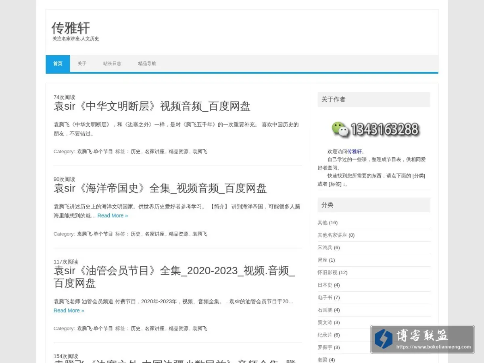Open the 窦文涛 category
This screenshot has width=484, height=363.
click(x=325, y=323)
